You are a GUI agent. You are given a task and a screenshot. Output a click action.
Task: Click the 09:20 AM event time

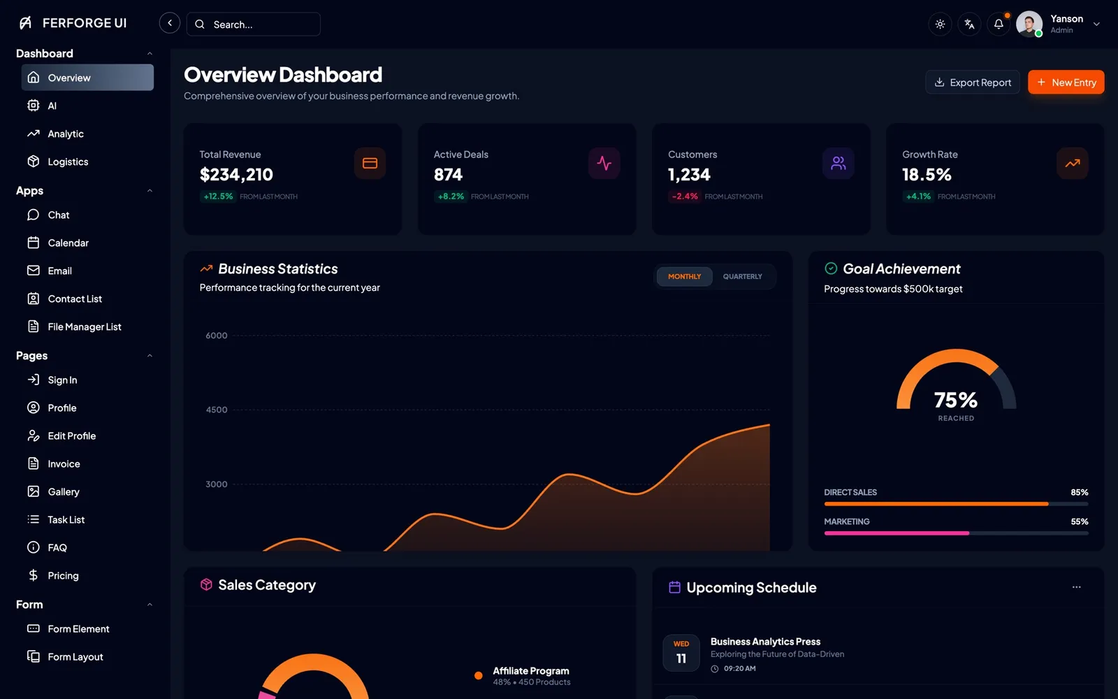739,669
